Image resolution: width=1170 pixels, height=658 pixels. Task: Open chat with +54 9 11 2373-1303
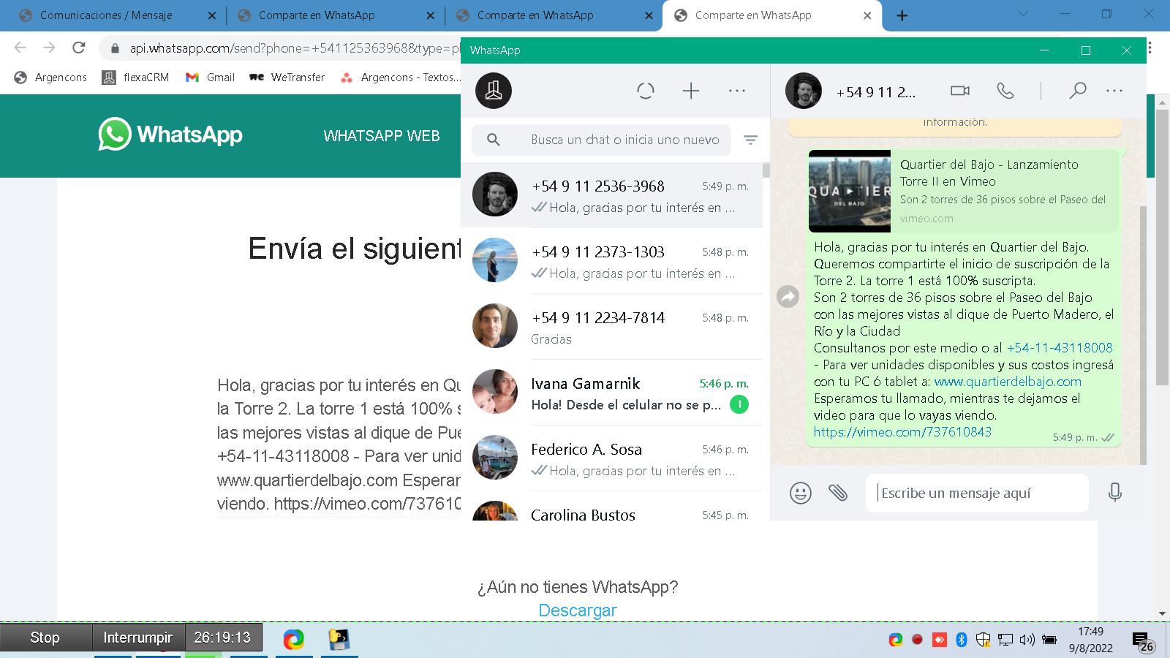click(x=611, y=261)
